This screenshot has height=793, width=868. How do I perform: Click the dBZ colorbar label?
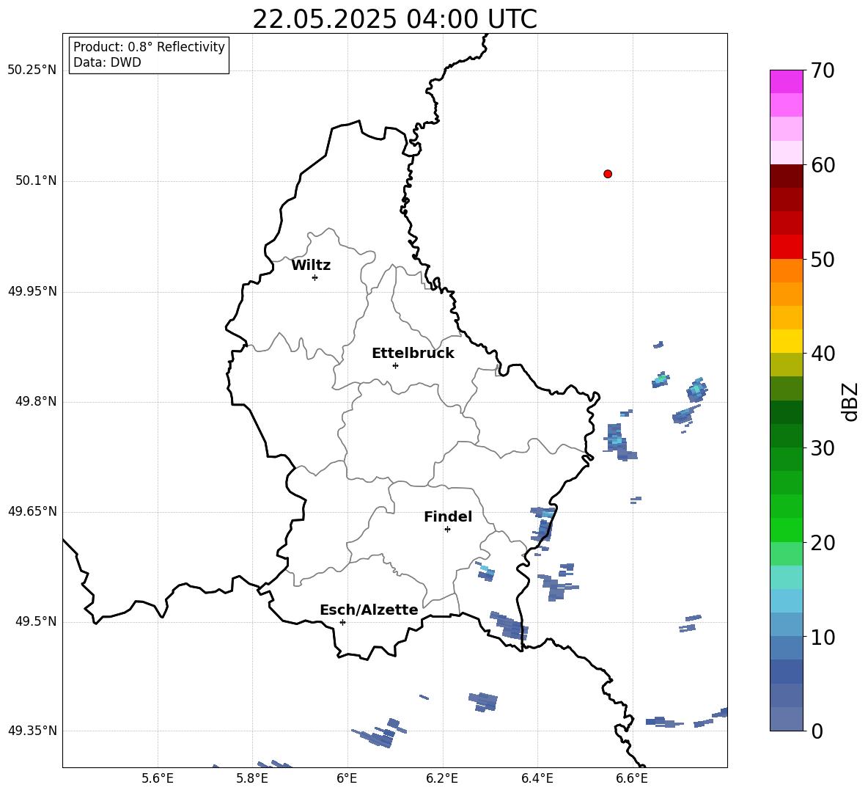[x=850, y=401]
